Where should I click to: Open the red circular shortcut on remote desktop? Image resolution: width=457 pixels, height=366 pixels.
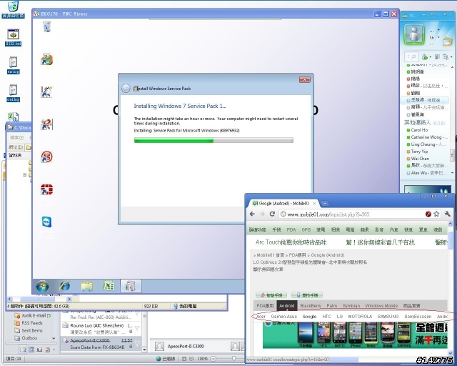pyautogui.click(x=46, y=157)
